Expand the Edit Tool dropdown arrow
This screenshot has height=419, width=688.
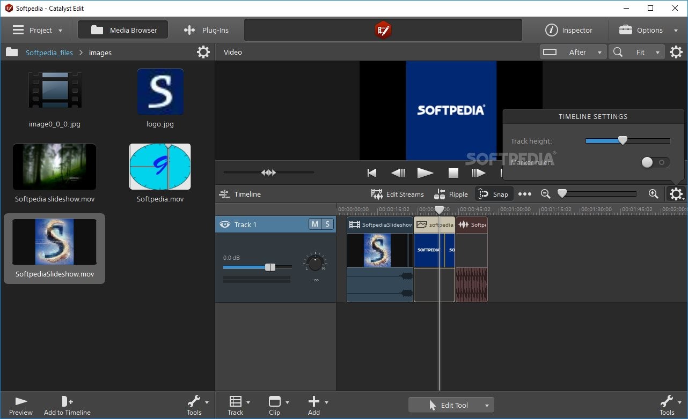[487, 406]
